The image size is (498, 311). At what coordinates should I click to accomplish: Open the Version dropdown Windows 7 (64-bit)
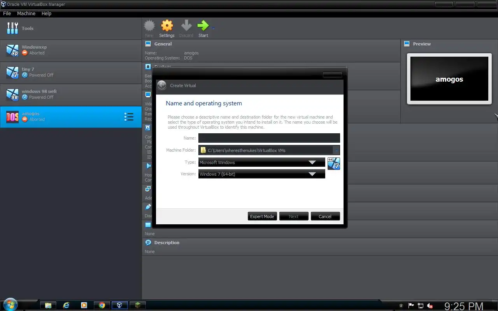[x=262, y=174]
